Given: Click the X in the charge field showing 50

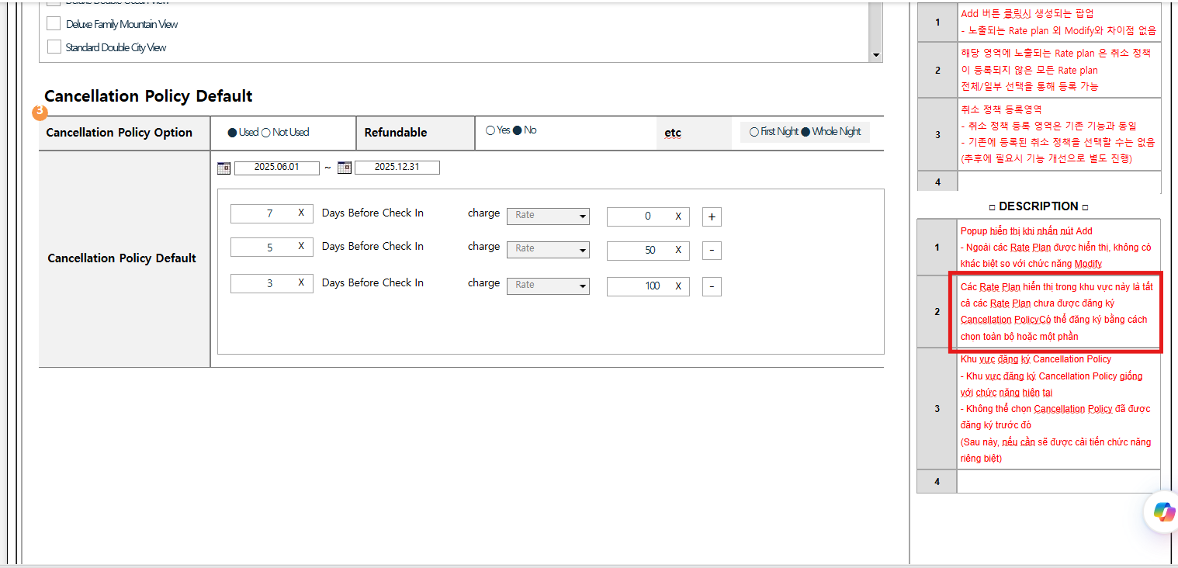Looking at the screenshot, I should click(x=678, y=250).
